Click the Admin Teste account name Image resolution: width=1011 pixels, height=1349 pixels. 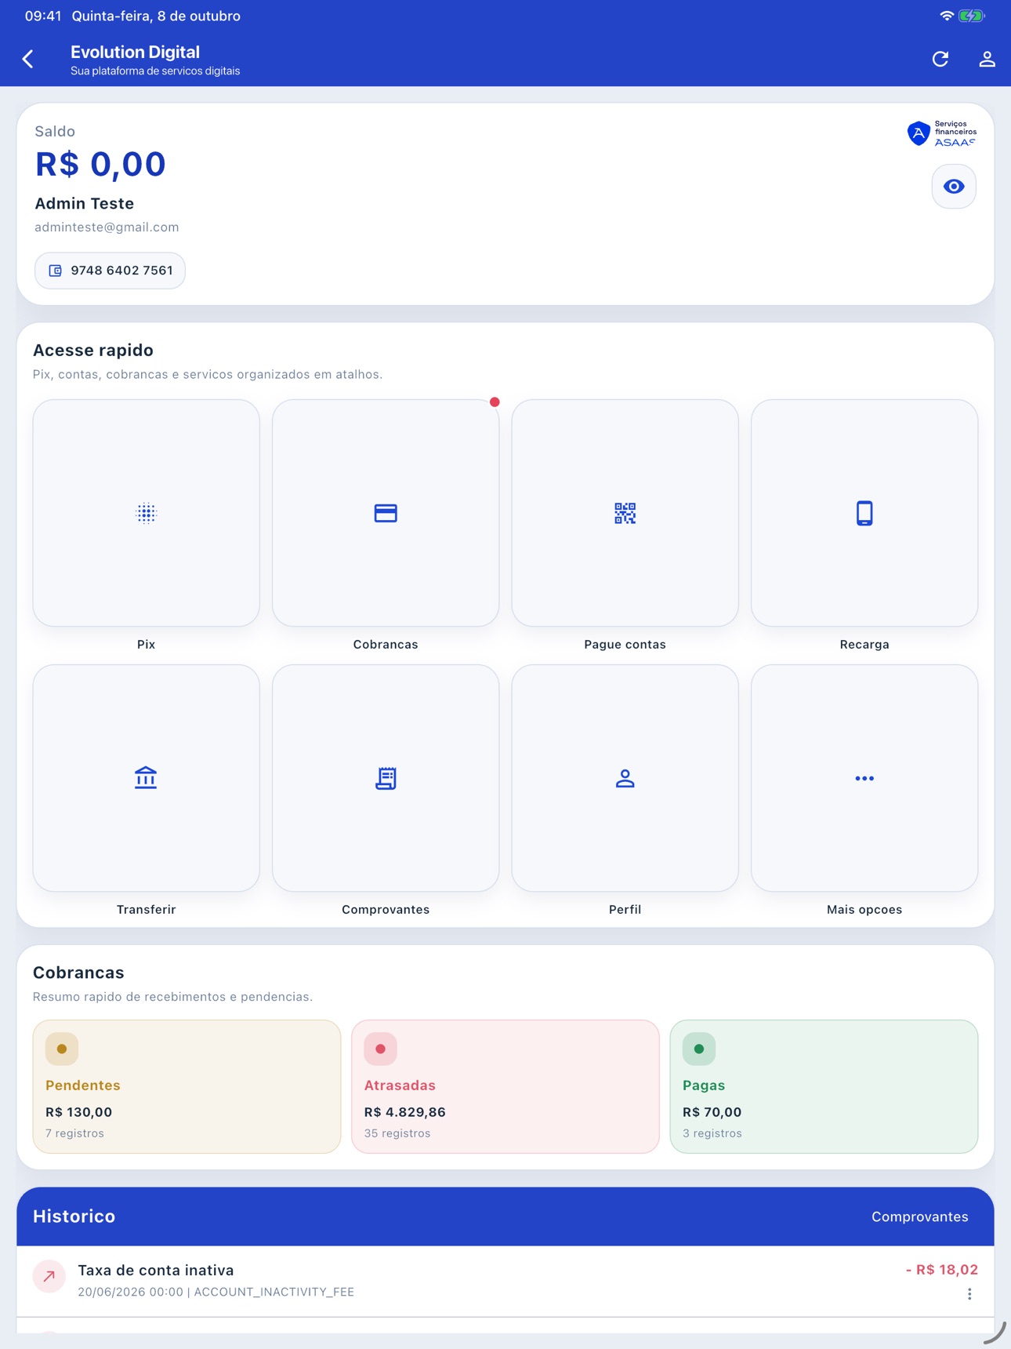click(85, 204)
